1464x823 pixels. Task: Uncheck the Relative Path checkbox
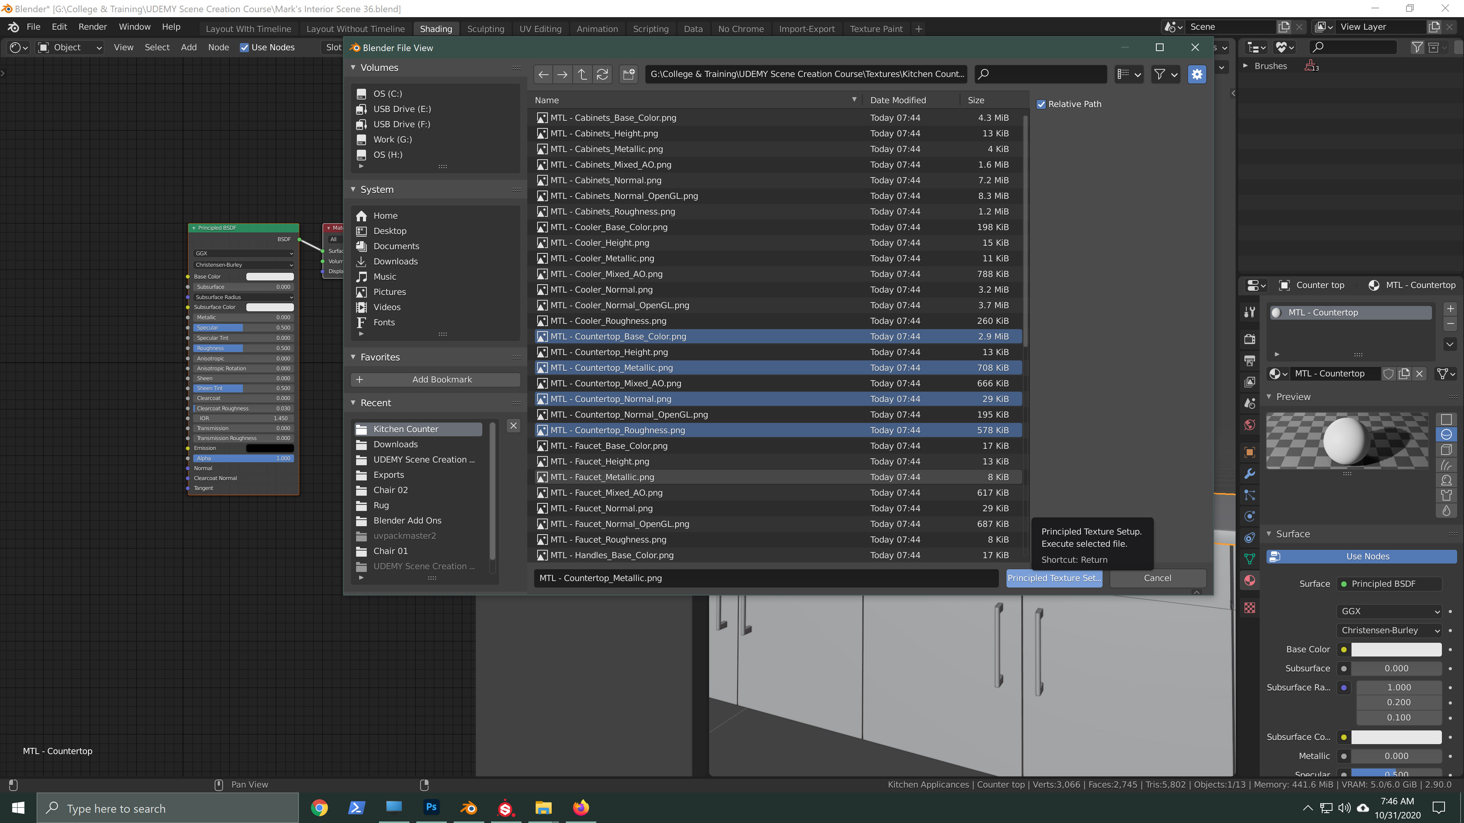click(1042, 104)
